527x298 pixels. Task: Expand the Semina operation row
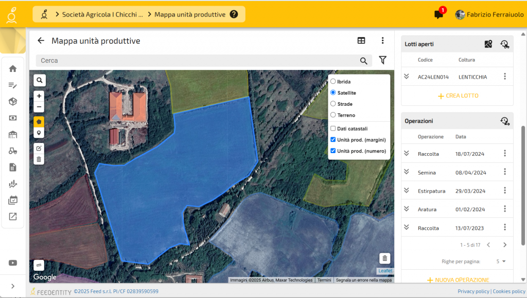tap(406, 172)
